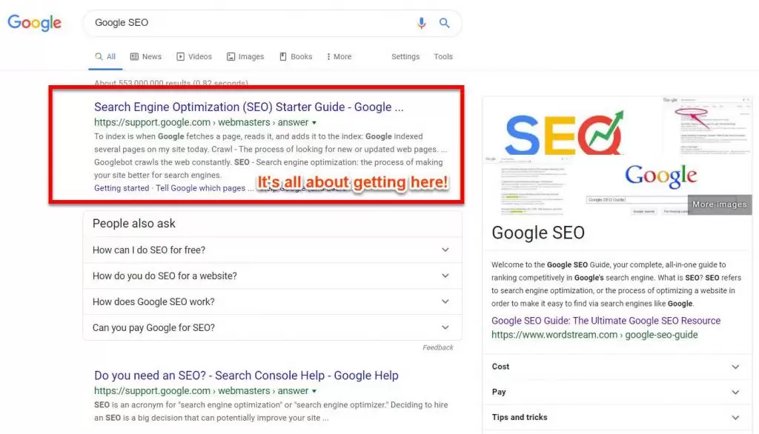Expand the Cost section chevron
Viewport: 759px width, 434px height.
click(735, 367)
